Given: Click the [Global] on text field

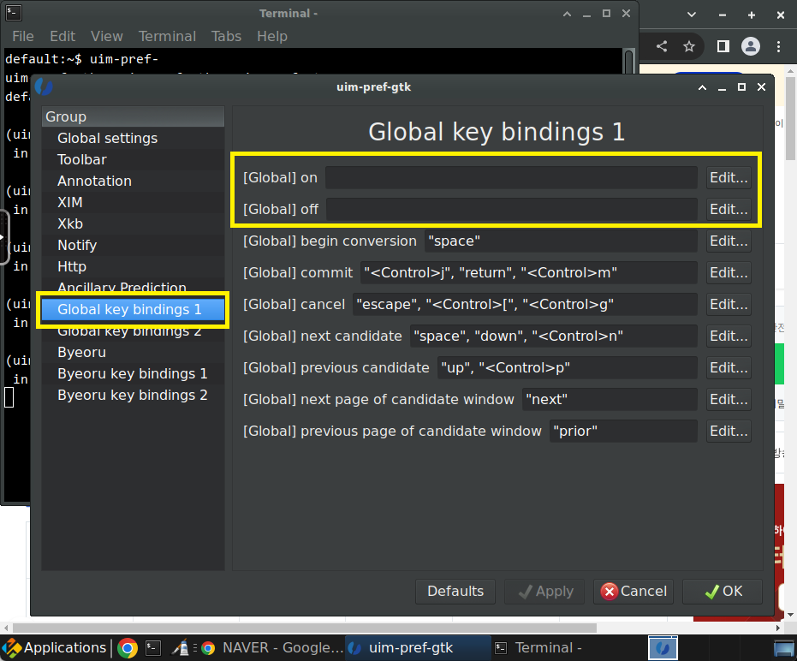Looking at the screenshot, I should pos(511,178).
